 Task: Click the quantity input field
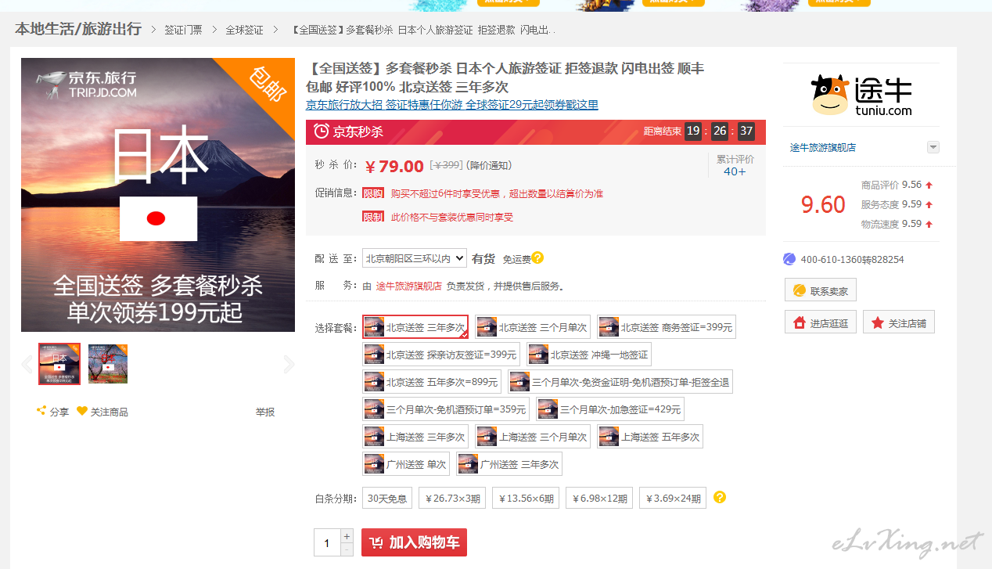pos(327,542)
